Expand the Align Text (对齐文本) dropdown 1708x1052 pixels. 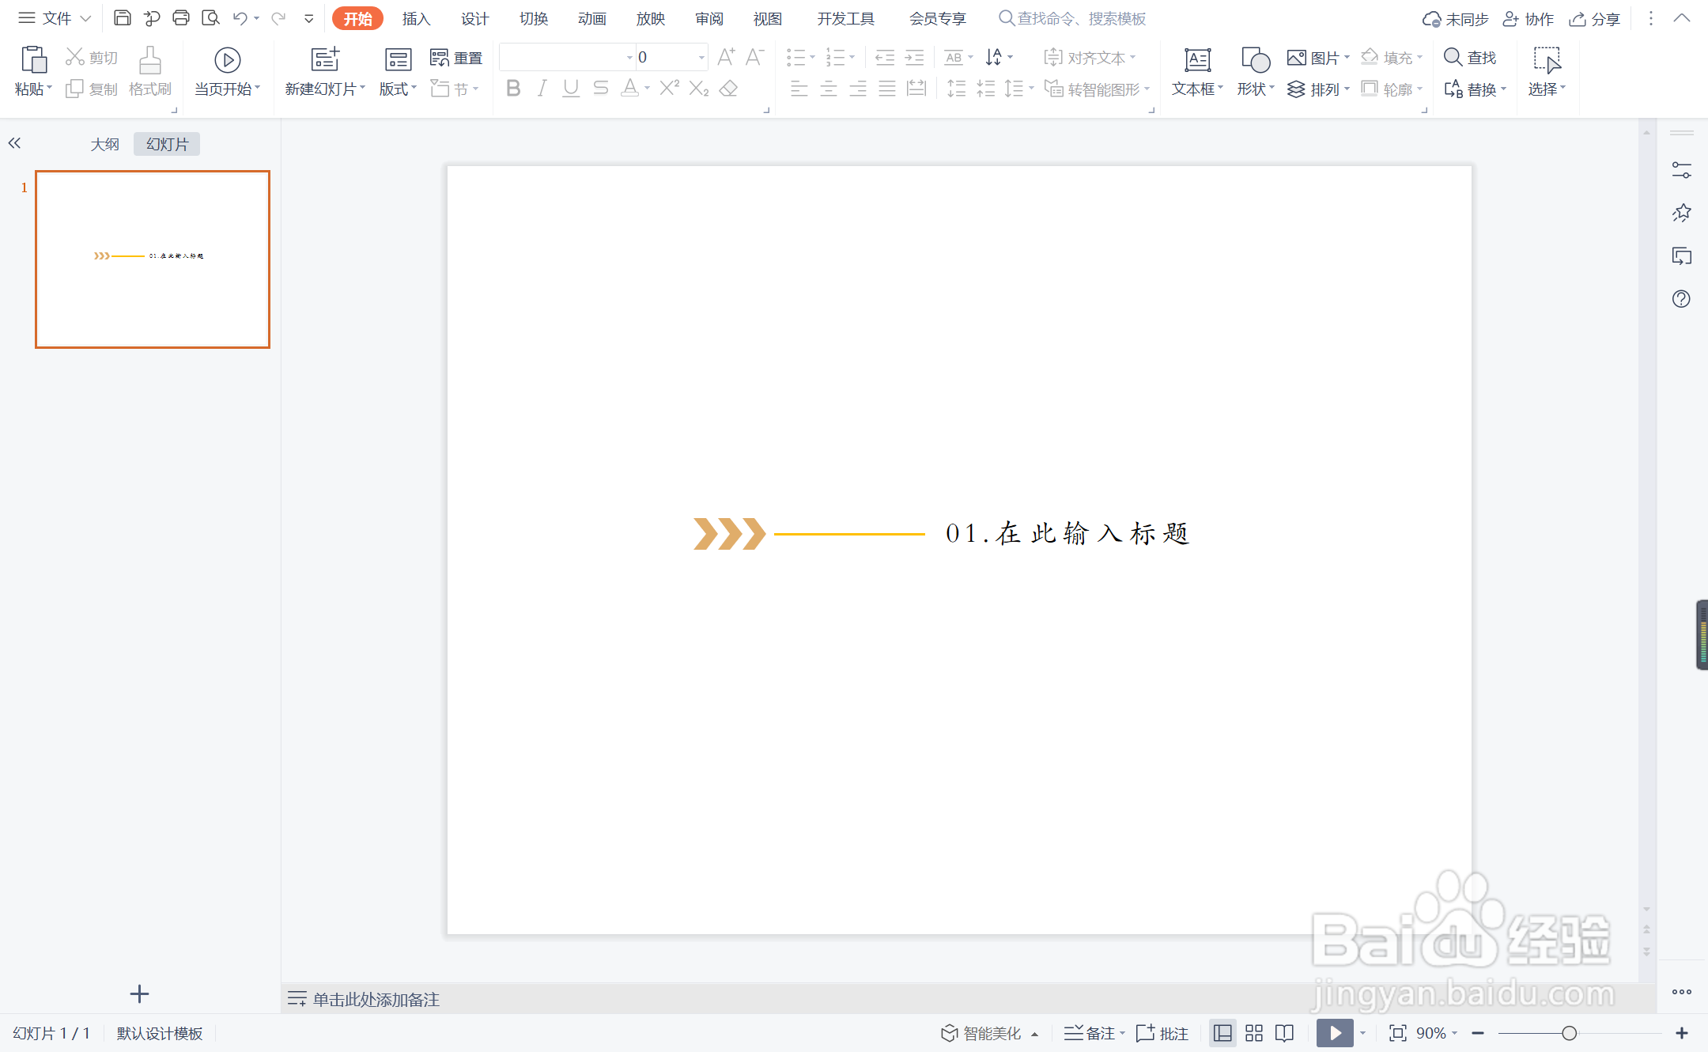point(1090,58)
